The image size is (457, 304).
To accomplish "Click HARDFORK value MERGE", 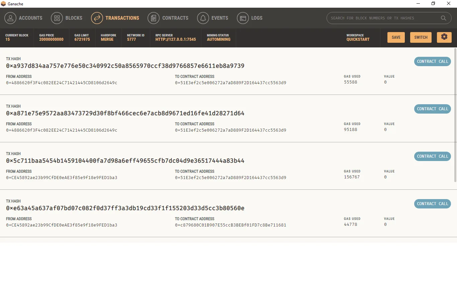I will [107, 39].
